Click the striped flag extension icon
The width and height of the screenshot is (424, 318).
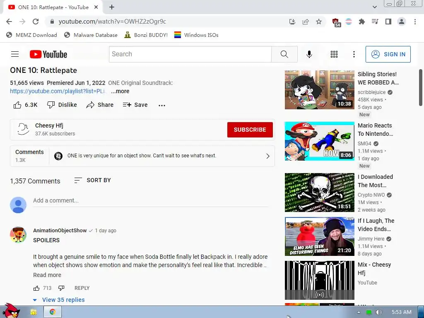click(x=349, y=22)
